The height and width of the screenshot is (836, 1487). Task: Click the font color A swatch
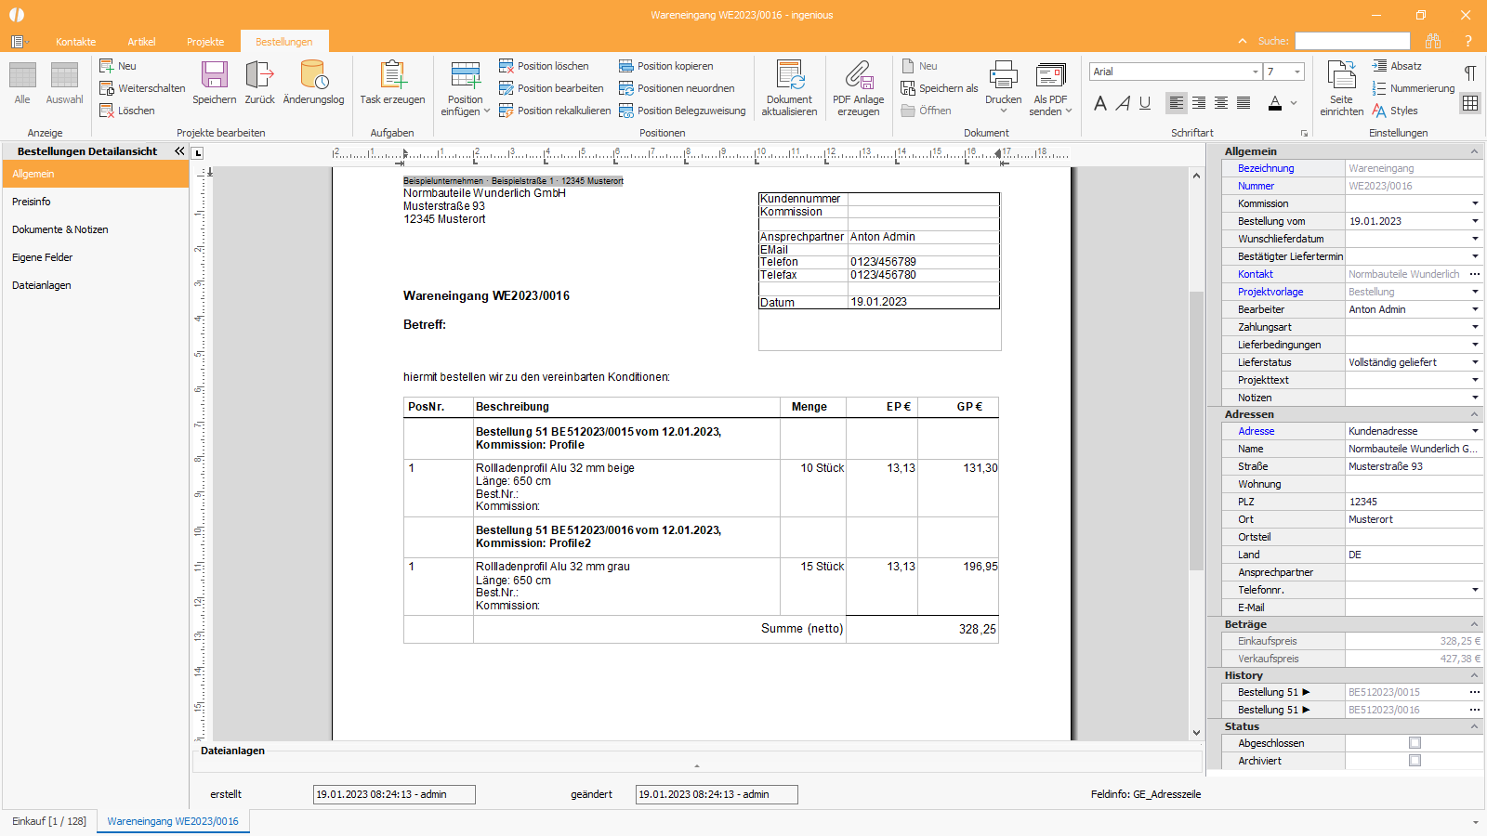click(x=1275, y=103)
